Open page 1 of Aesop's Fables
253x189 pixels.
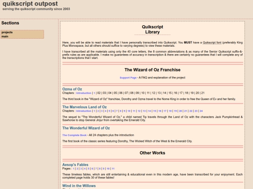74,168
